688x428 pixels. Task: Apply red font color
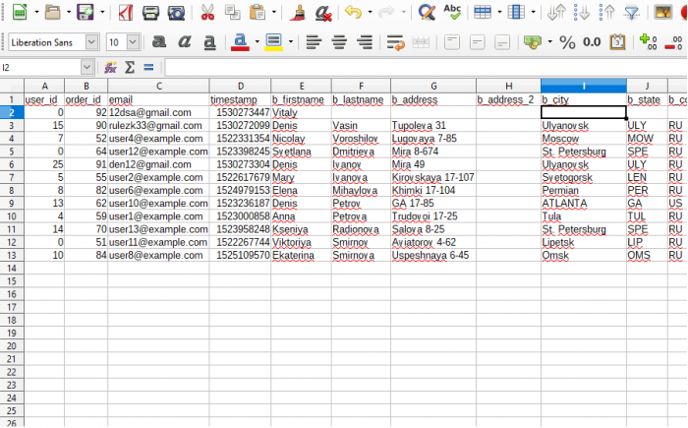(x=240, y=42)
